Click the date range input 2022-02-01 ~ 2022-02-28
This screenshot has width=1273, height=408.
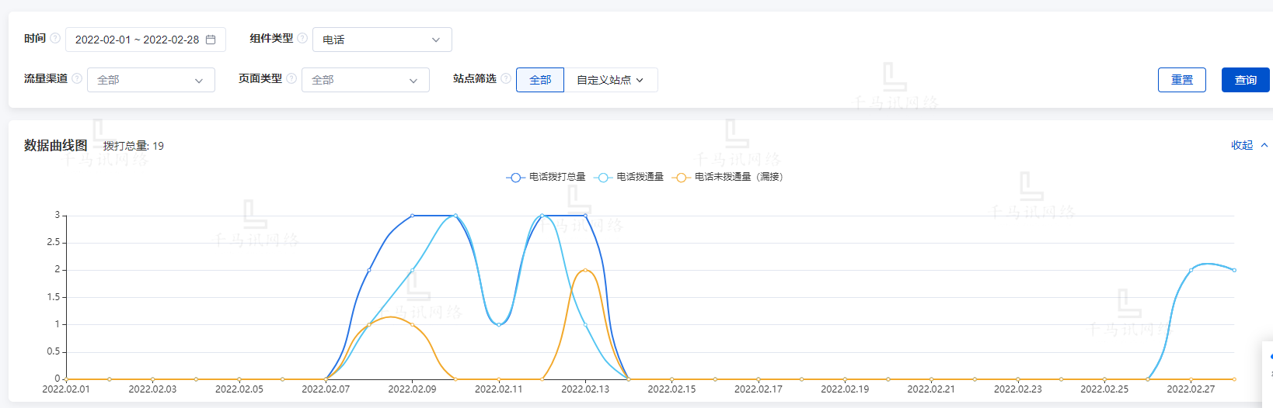click(x=138, y=40)
